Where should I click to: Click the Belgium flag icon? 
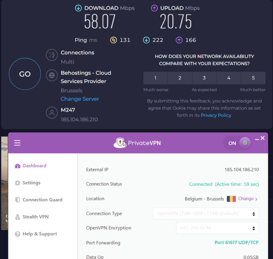[x=231, y=199]
